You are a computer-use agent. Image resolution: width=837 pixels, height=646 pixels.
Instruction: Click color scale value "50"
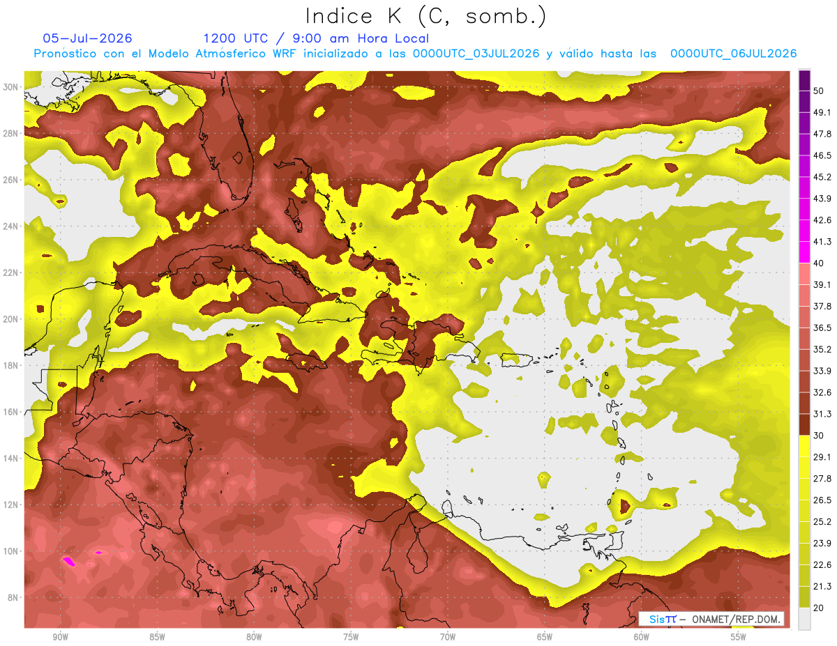[819, 91]
